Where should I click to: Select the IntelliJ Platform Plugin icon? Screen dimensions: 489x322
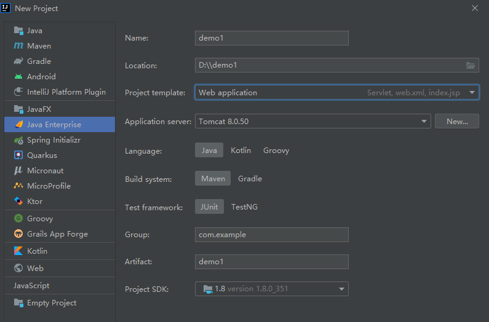(18, 92)
